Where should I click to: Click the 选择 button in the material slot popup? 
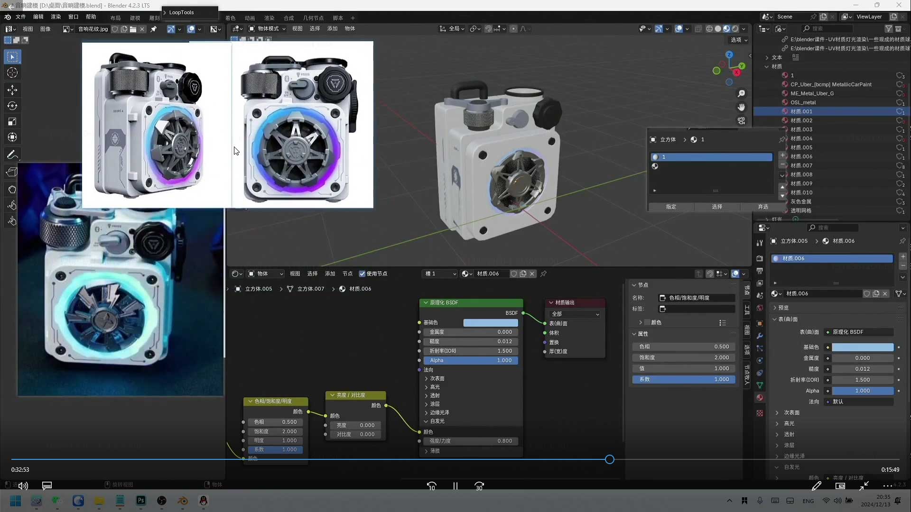[717, 207]
